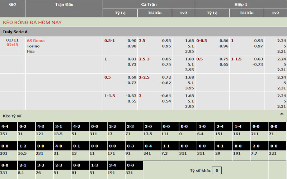Image resolution: width=287 pixels, height=179 pixels.
Task: Select the Hiệp 1 header tab
Action: pyautogui.click(x=241, y=4)
